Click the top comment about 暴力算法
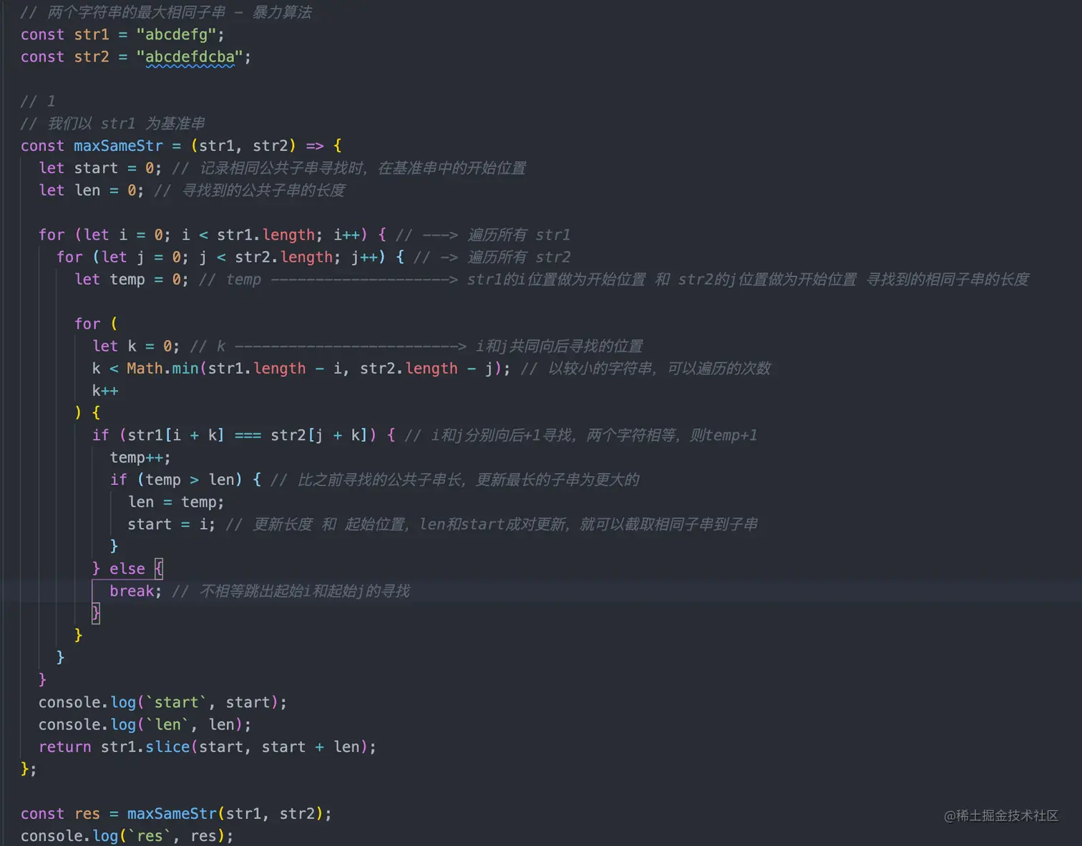Viewport: 1082px width, 846px height. tap(166, 12)
